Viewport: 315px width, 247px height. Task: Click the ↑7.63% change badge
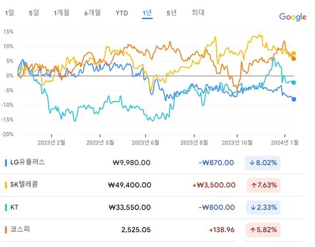(x=264, y=185)
